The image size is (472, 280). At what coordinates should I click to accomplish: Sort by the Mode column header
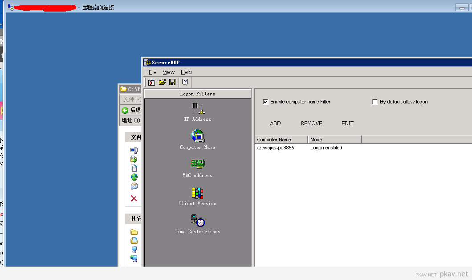pos(335,140)
